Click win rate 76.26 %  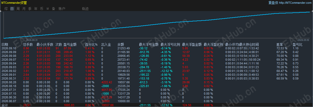282,67
